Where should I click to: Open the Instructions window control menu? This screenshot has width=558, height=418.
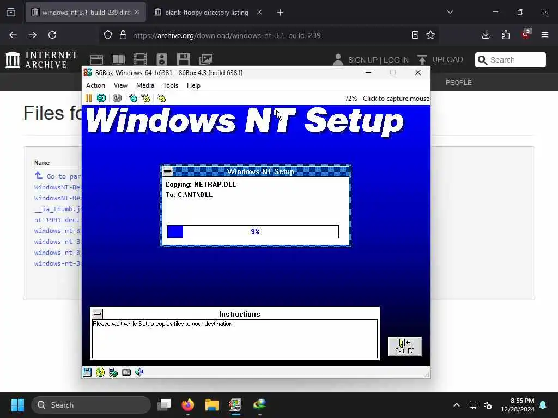click(97, 314)
